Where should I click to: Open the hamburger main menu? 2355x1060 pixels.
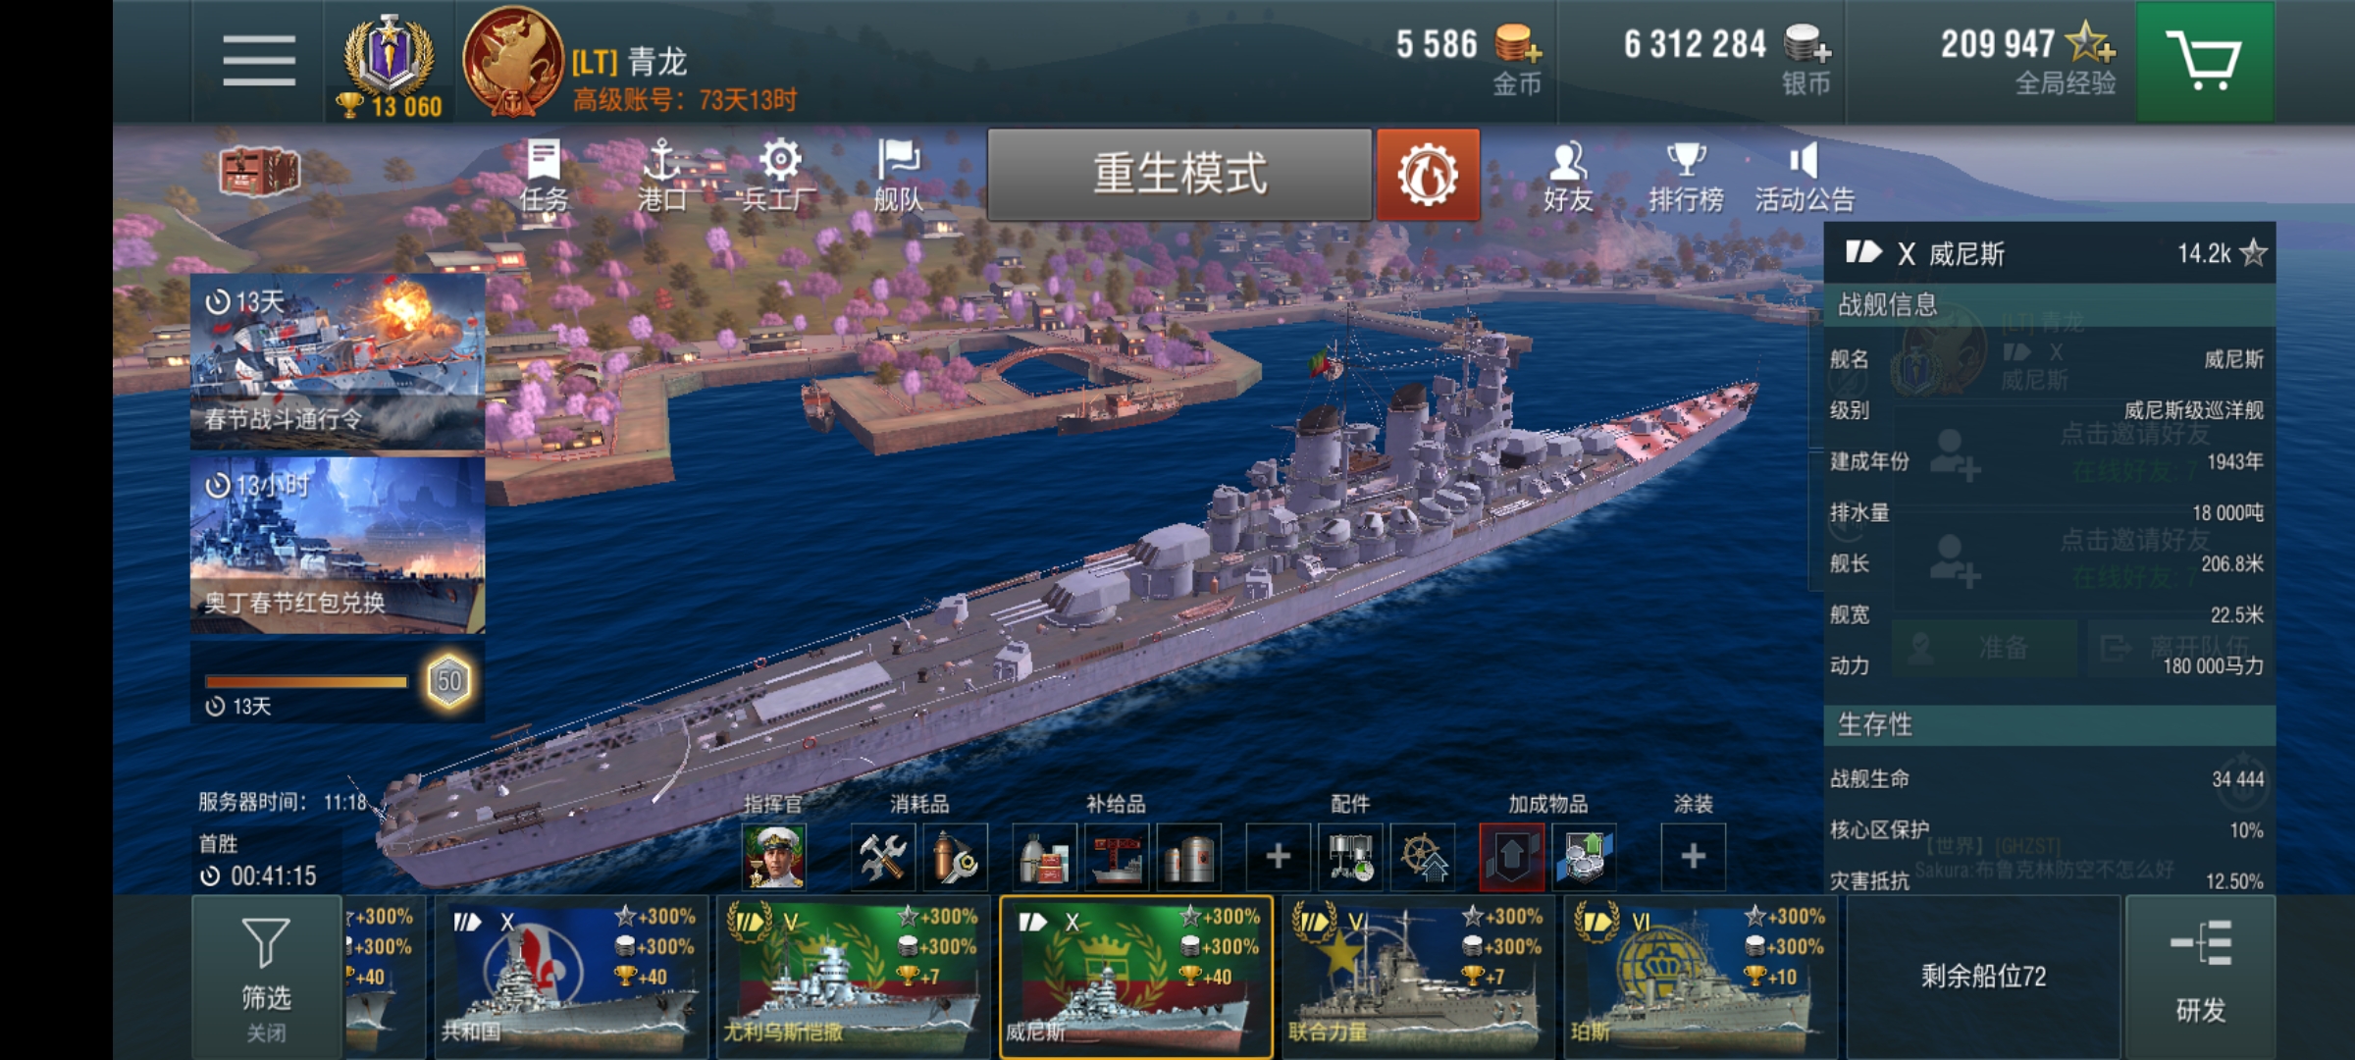pyautogui.click(x=259, y=61)
